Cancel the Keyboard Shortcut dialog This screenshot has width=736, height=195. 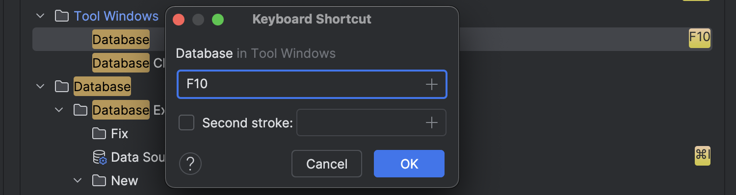pos(327,164)
